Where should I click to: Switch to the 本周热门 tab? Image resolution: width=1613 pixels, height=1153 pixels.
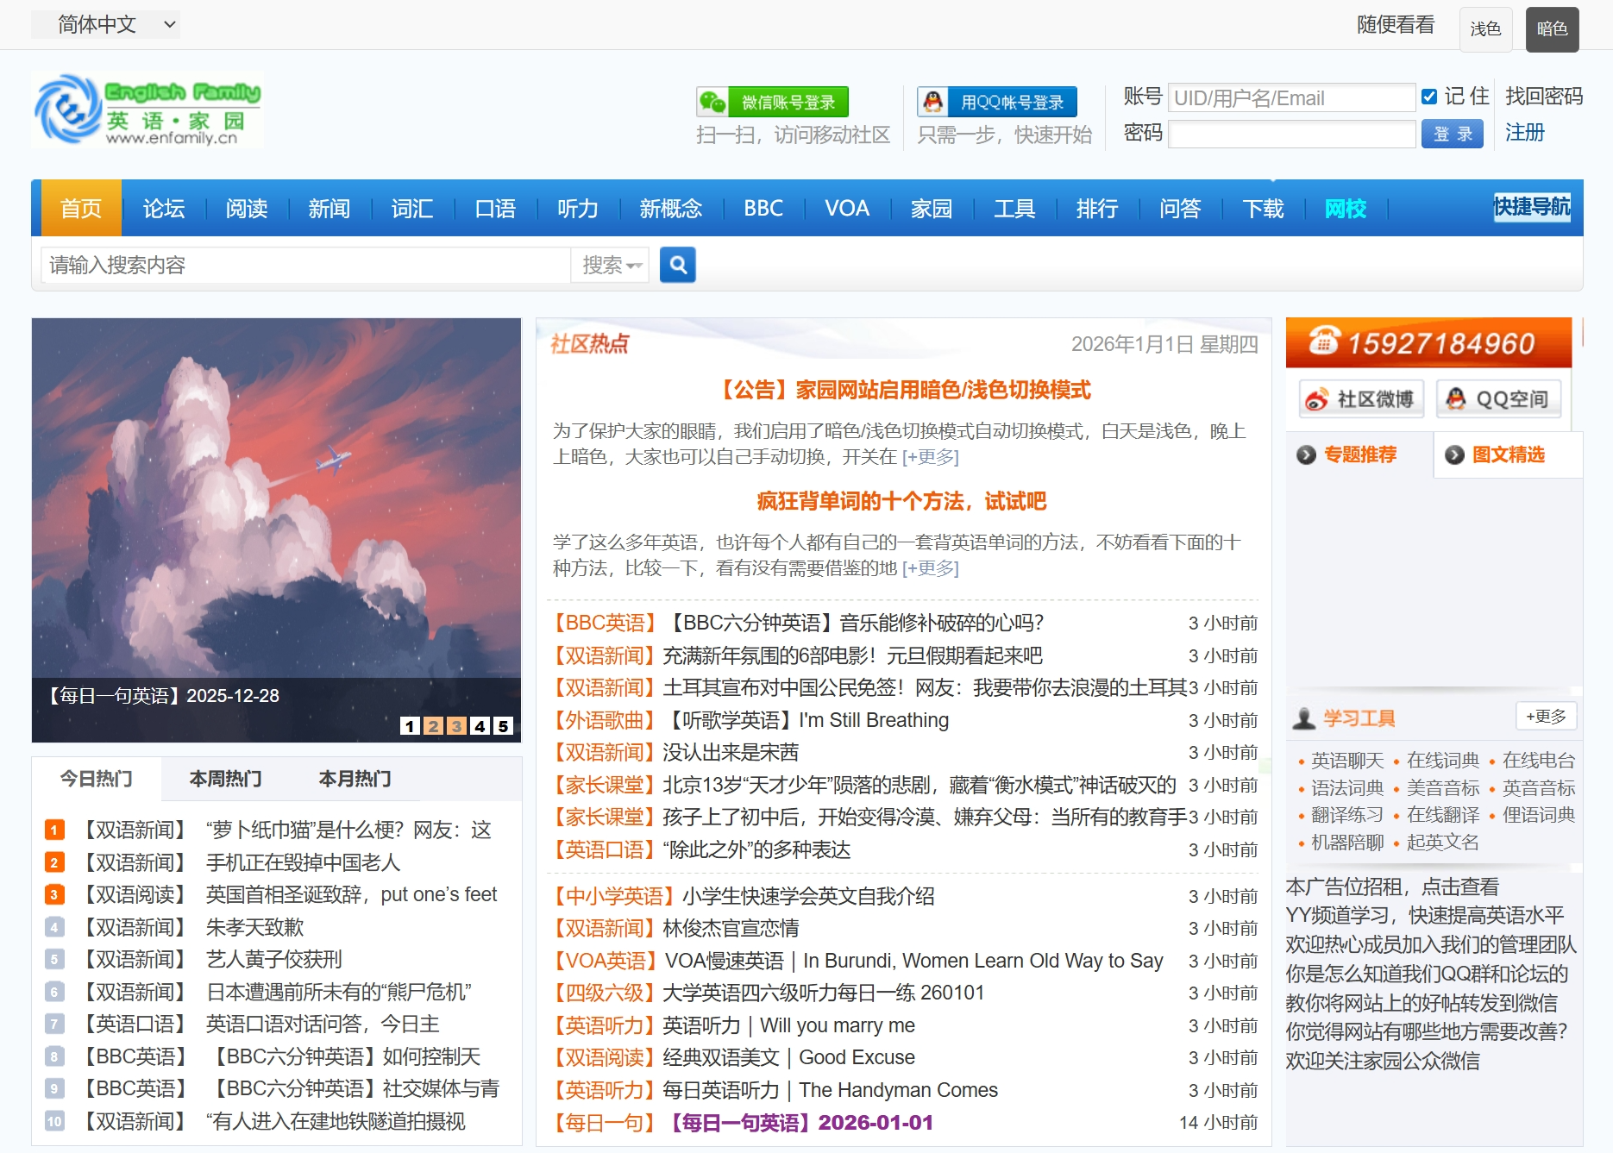pos(226,779)
